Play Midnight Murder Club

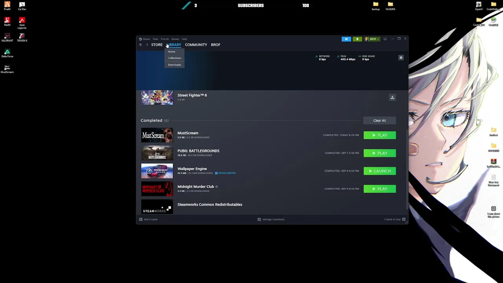pyautogui.click(x=380, y=189)
